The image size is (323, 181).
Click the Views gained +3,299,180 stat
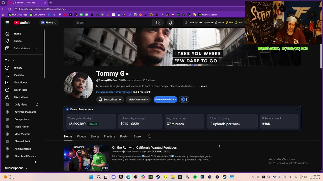[x=91, y=121]
